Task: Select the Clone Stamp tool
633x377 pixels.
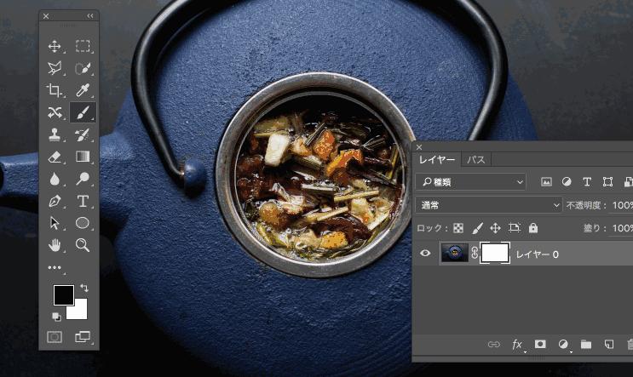Action: pyautogui.click(x=55, y=134)
